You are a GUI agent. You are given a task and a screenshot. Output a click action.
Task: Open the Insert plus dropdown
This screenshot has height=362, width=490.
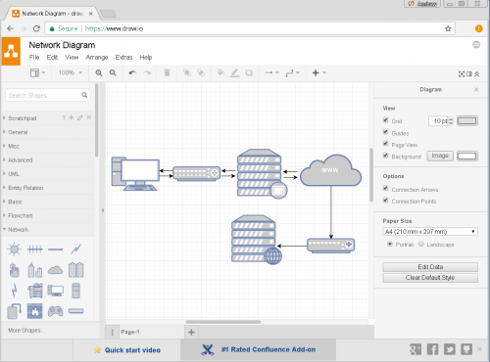coord(318,72)
